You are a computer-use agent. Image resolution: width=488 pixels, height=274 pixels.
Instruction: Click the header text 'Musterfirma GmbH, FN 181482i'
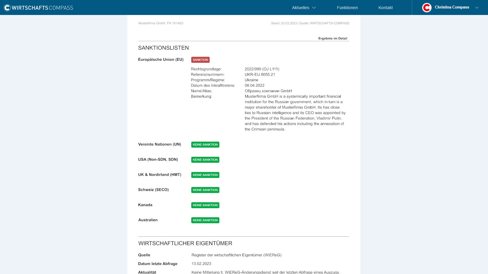pos(161,23)
